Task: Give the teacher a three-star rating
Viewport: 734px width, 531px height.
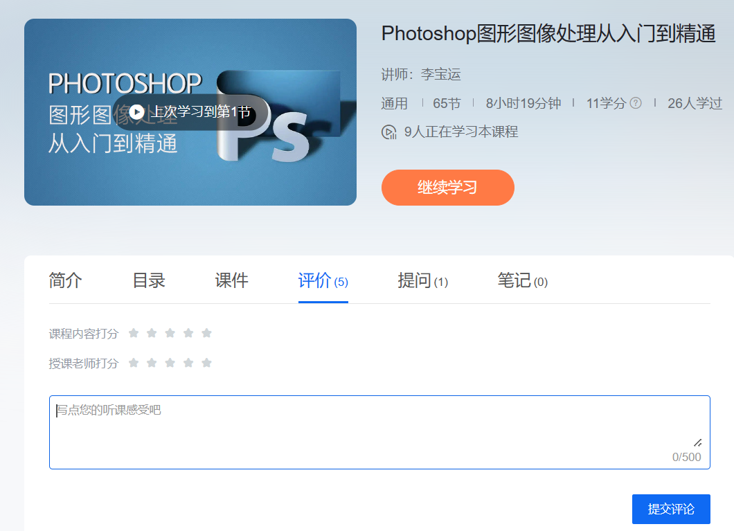Action: coord(170,363)
